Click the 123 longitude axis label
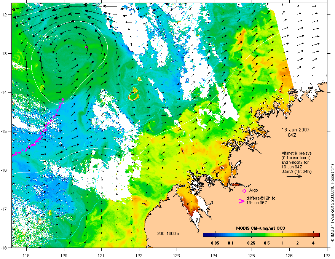Viewport: 335px width, 259px height. 177,255
